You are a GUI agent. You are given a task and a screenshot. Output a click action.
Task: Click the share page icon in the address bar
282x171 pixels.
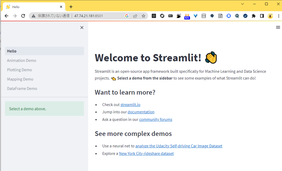(135, 16)
